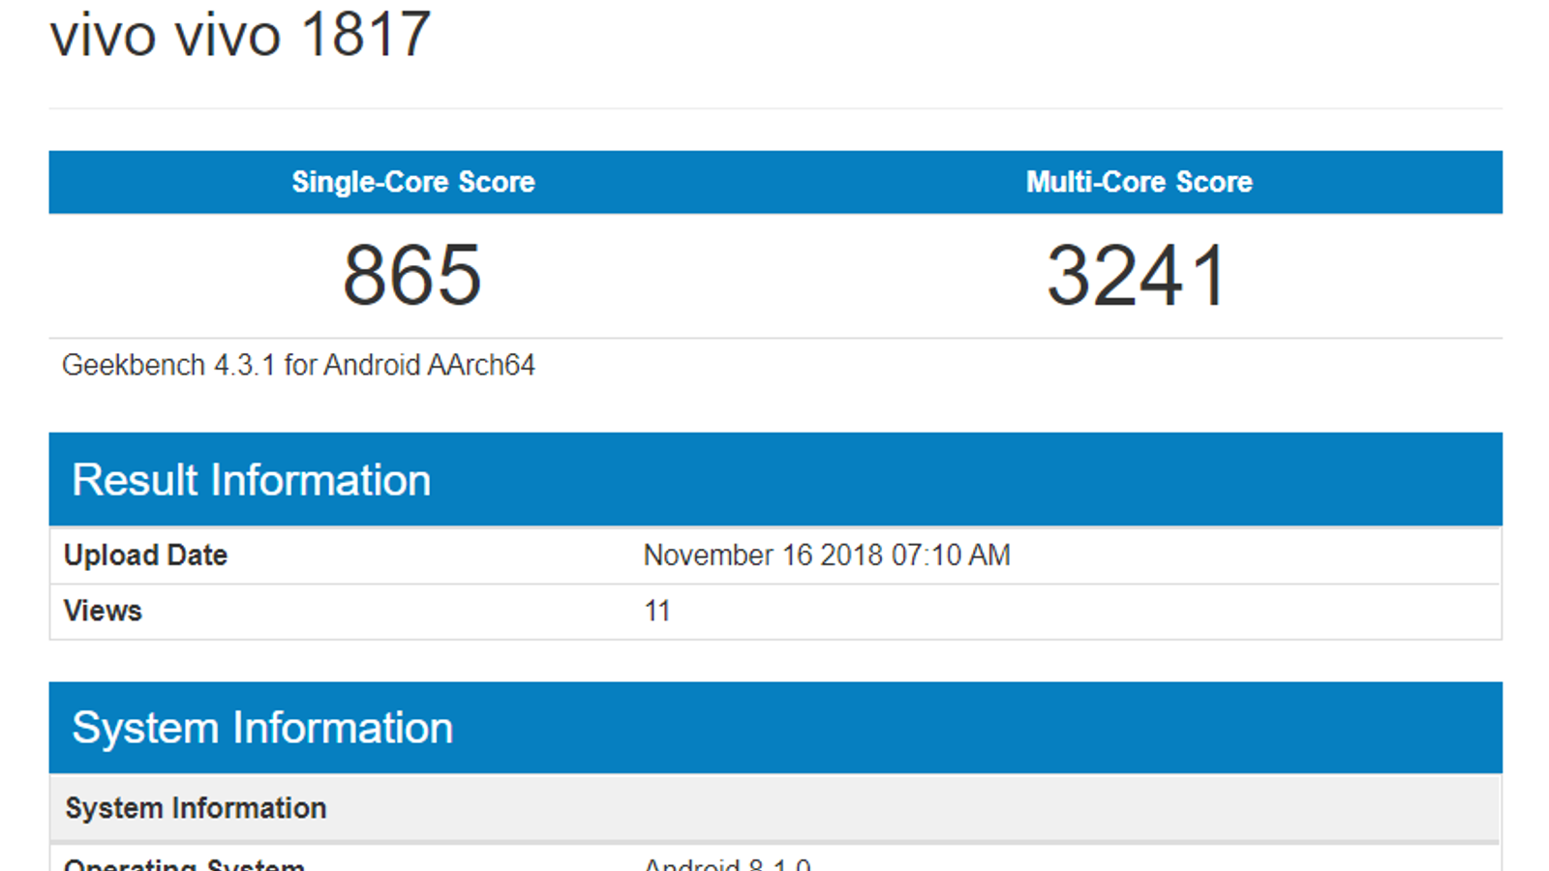The width and height of the screenshot is (1549, 871).
Task: Click the word AArch64 in version line
Action: (481, 365)
